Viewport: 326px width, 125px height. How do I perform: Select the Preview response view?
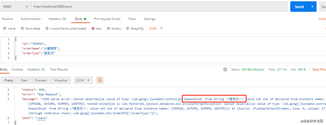pos(41,80)
